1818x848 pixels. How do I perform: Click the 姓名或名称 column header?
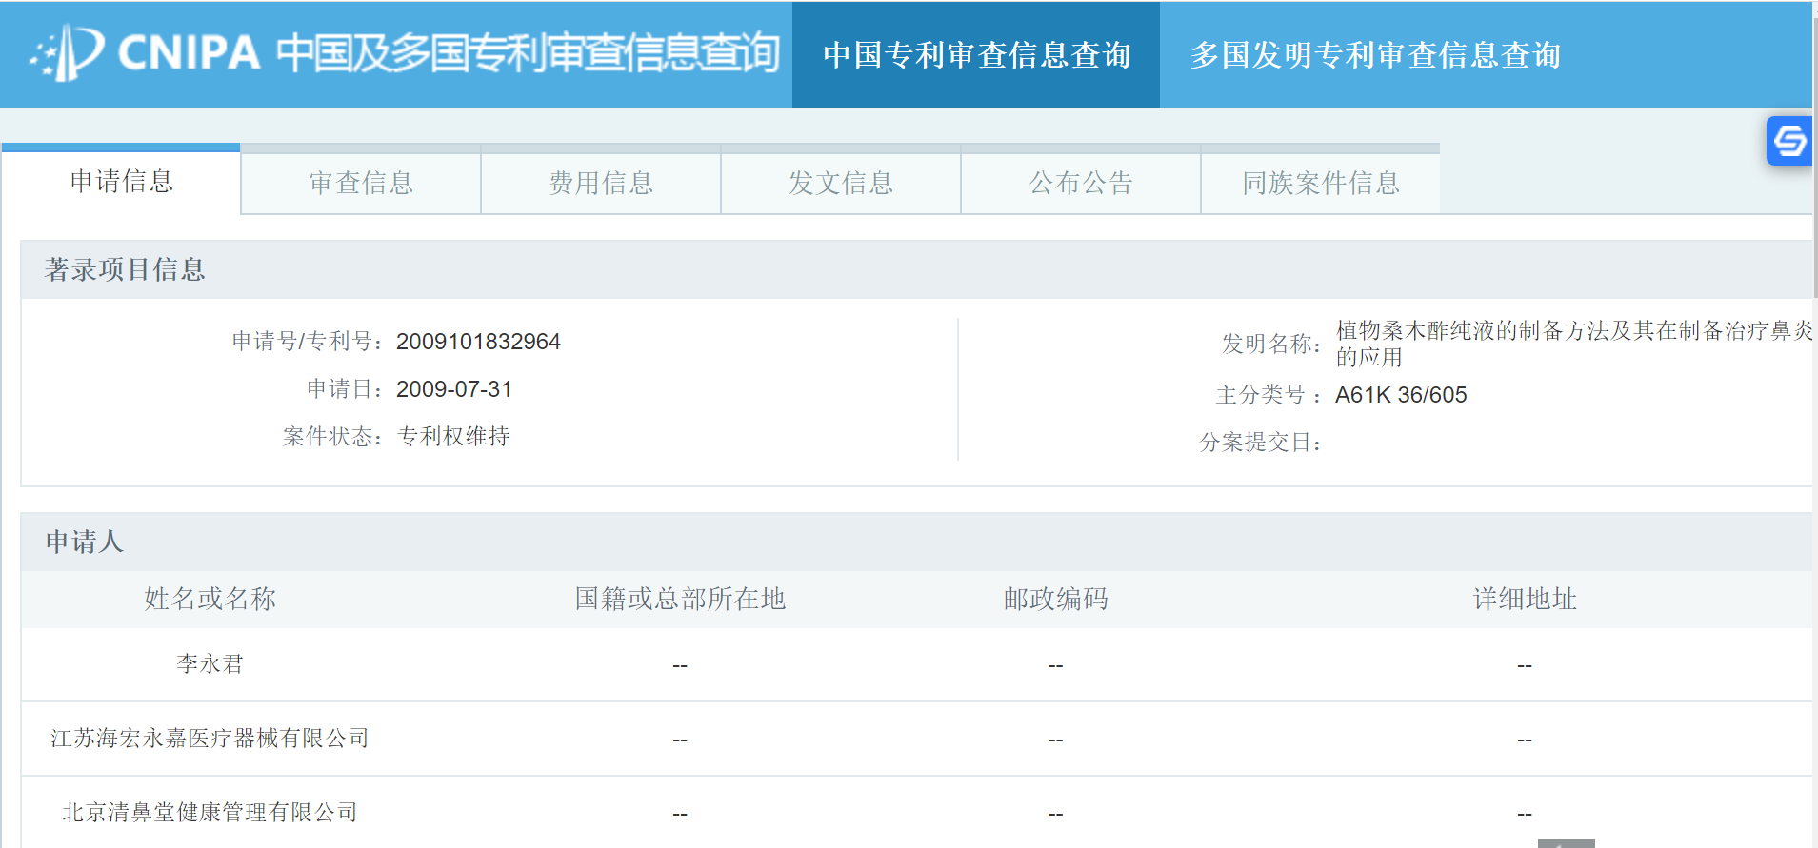click(210, 599)
